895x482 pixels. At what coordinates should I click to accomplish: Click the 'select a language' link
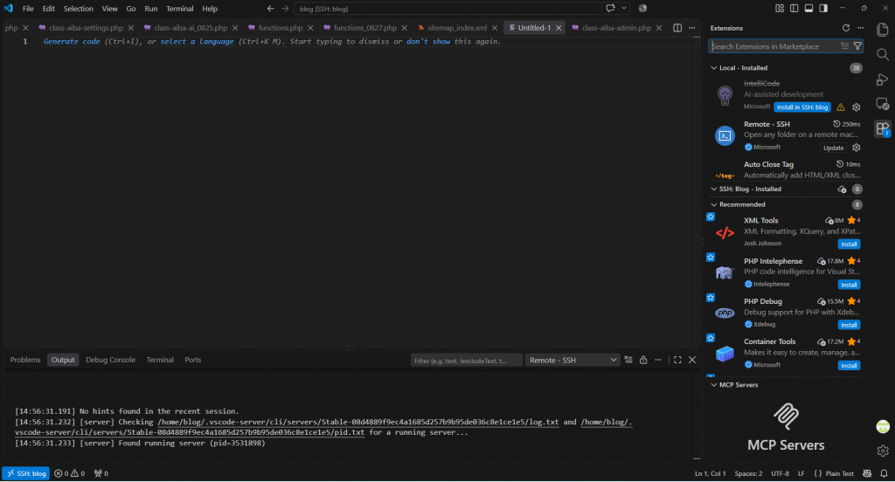point(197,42)
